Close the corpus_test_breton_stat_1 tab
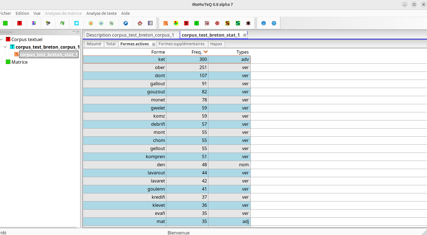 pos(245,35)
